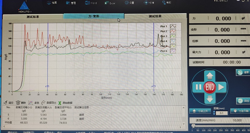Switch to the 测试标准 tab
Image resolution: width=250 pixels, height=133 pixels.
(x=33, y=16)
